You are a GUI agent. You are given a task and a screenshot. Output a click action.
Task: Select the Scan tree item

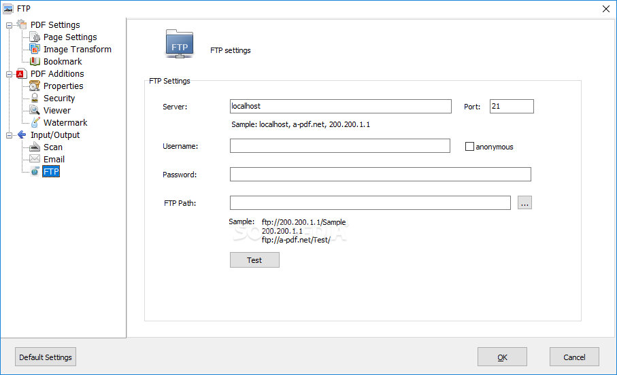pyautogui.click(x=53, y=147)
